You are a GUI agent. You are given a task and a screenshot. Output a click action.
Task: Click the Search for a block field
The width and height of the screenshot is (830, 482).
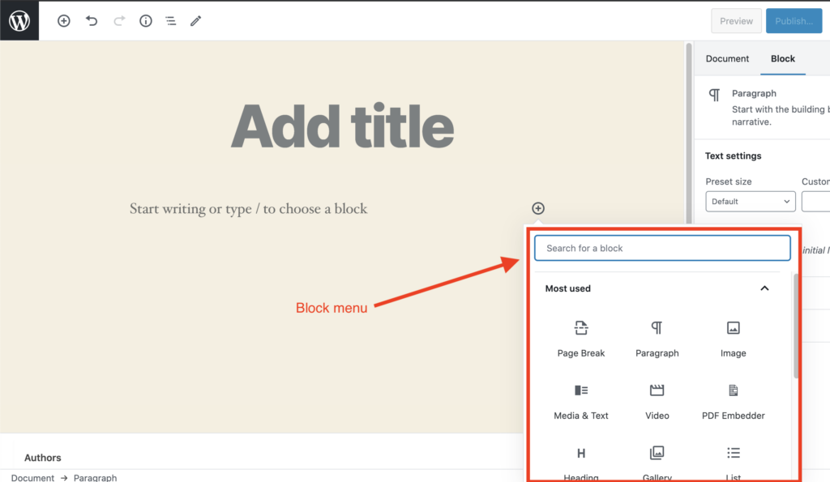pos(661,248)
